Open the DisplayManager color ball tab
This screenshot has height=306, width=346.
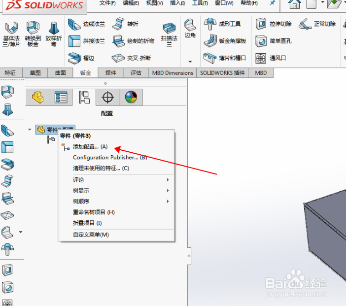[131, 97]
